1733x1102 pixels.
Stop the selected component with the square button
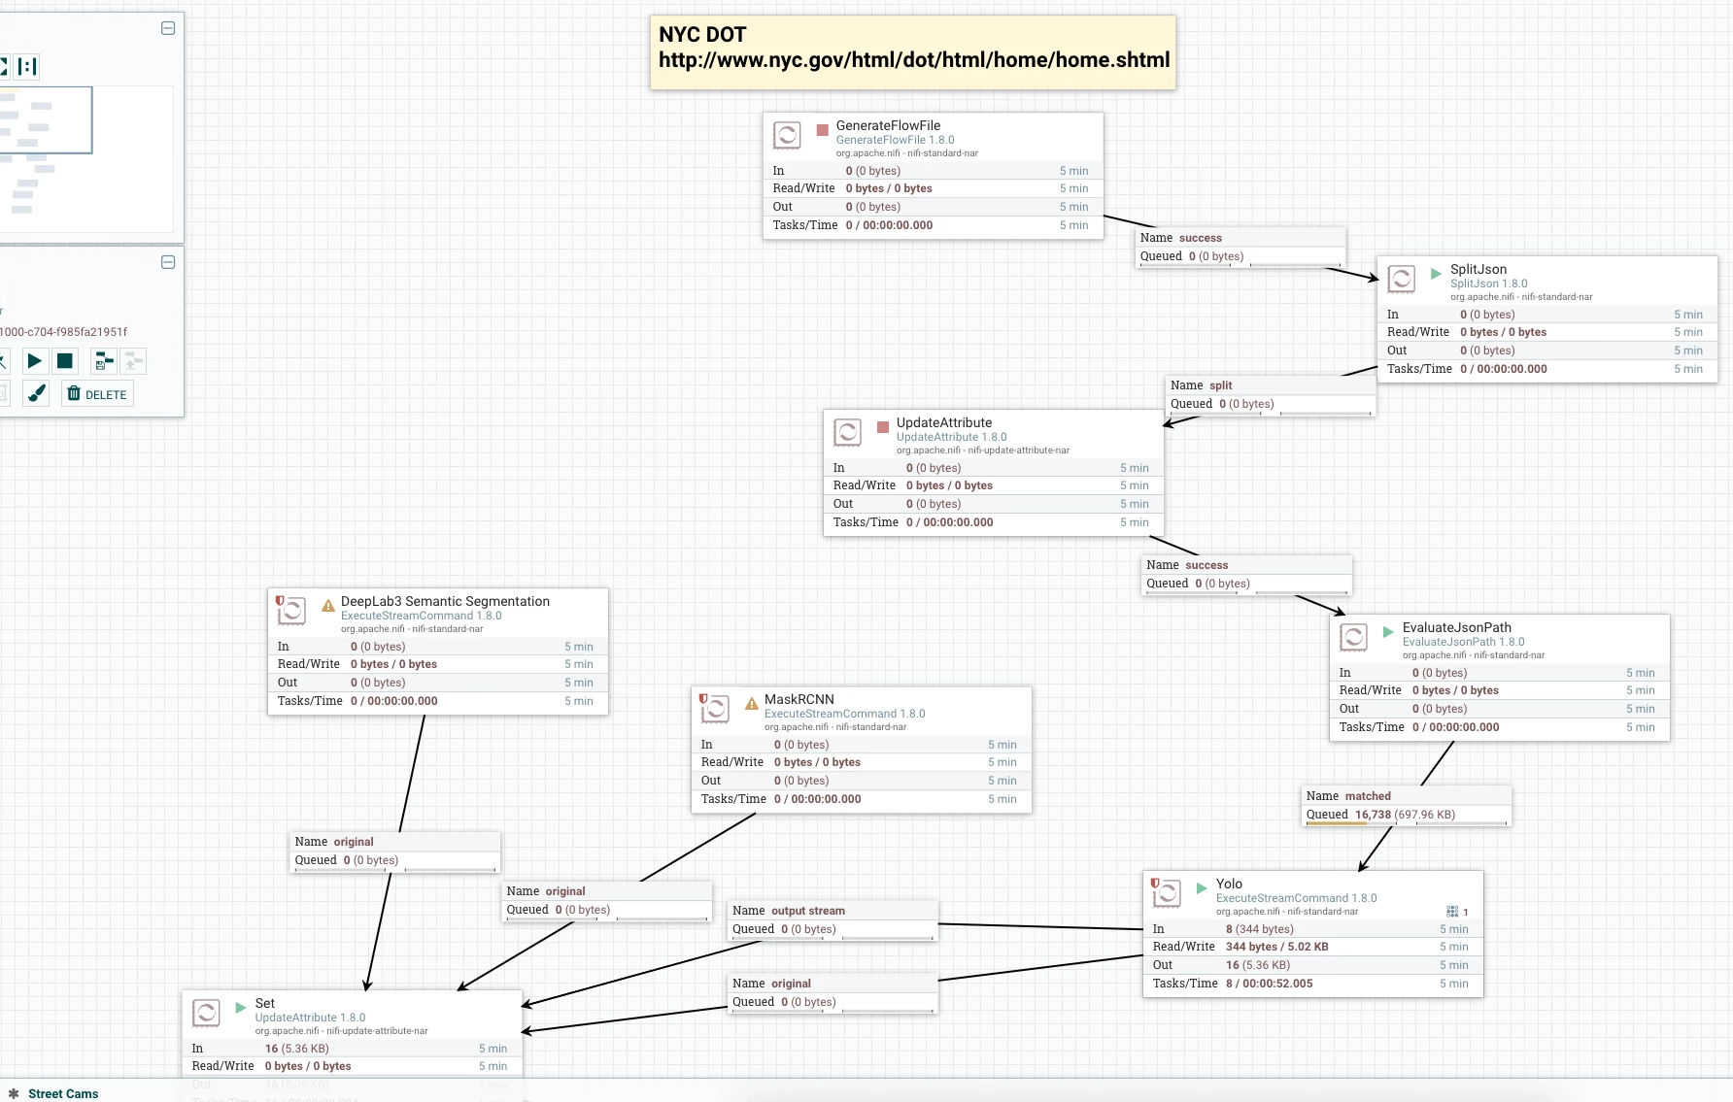(x=65, y=361)
